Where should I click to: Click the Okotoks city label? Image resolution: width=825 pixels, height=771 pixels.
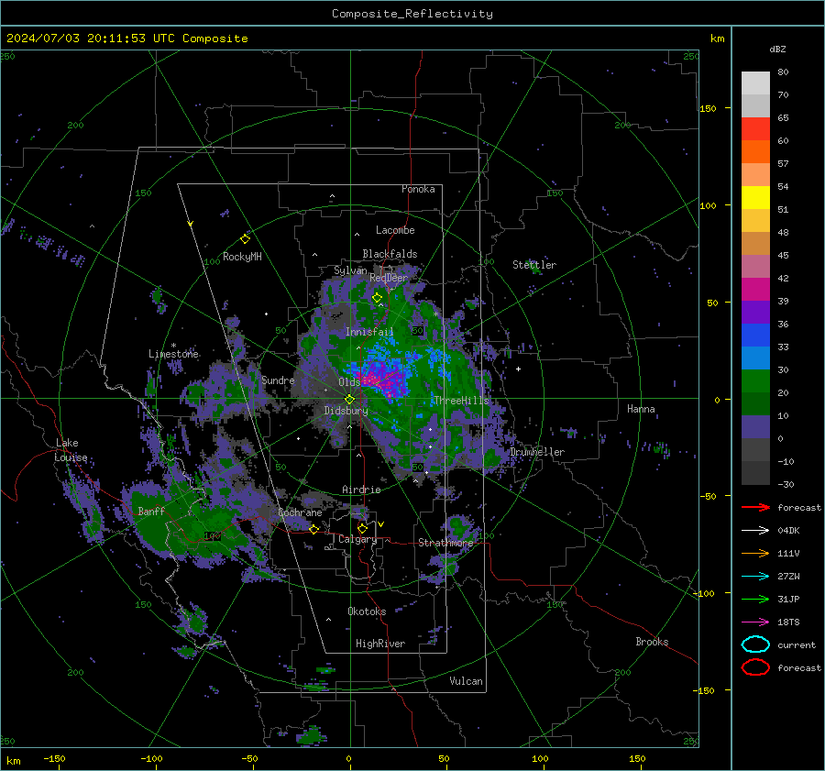click(367, 611)
